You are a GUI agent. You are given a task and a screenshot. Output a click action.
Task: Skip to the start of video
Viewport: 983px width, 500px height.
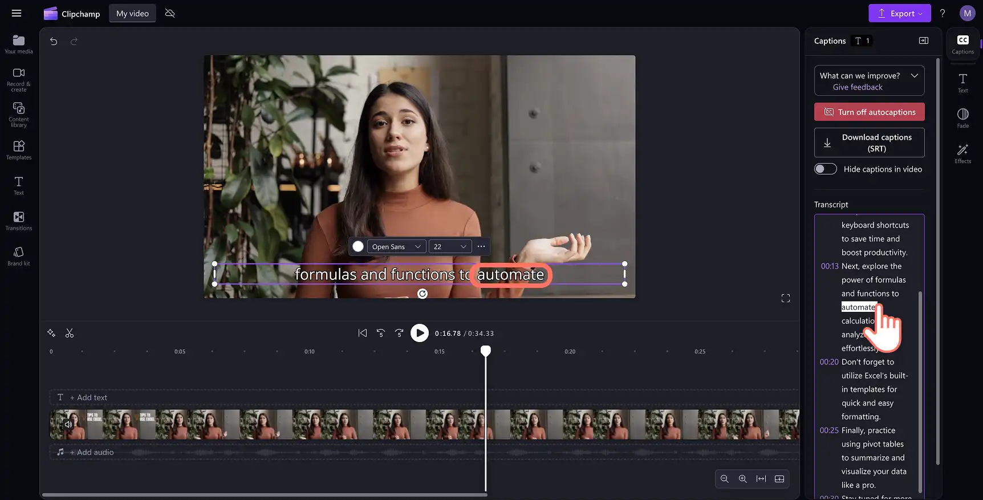(363, 333)
